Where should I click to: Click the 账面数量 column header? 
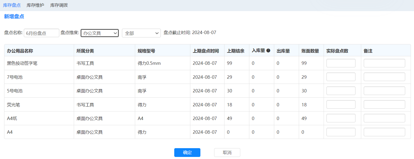(310, 51)
